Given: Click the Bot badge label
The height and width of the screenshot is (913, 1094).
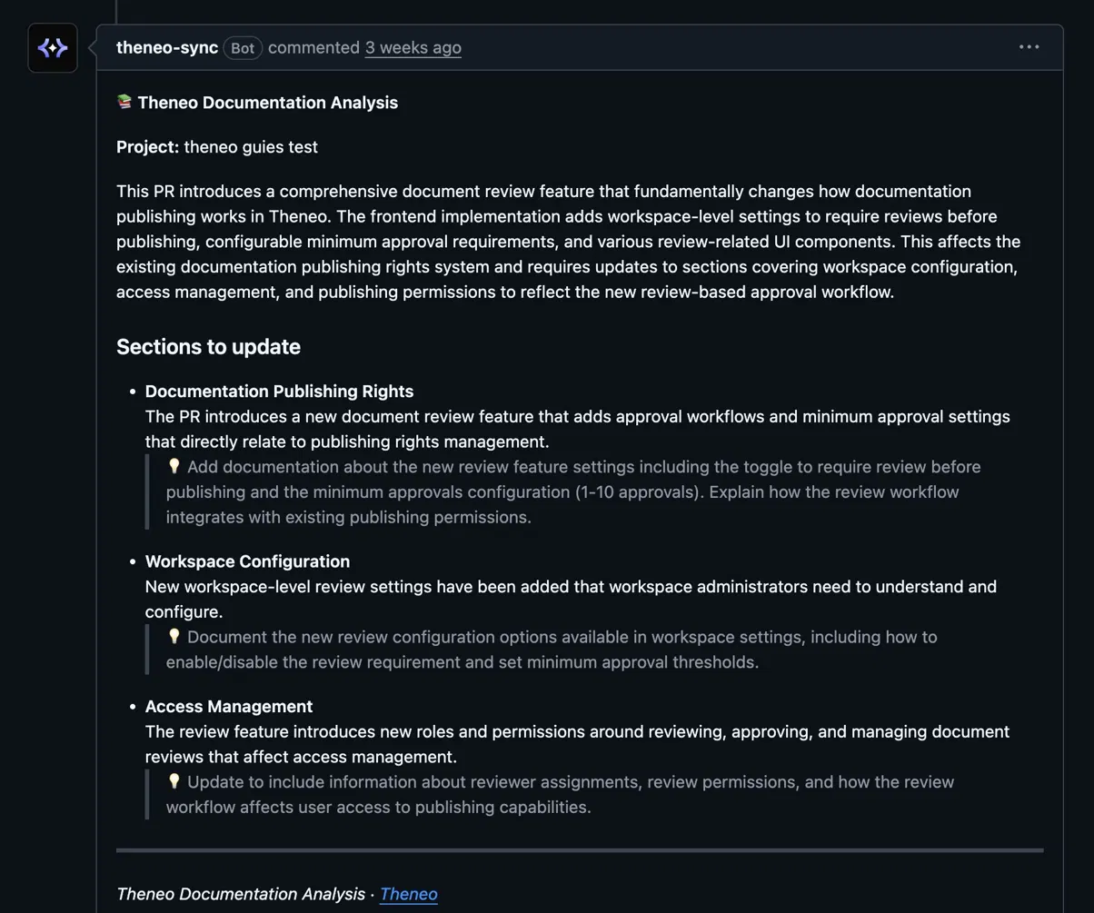Looking at the screenshot, I should [x=243, y=48].
